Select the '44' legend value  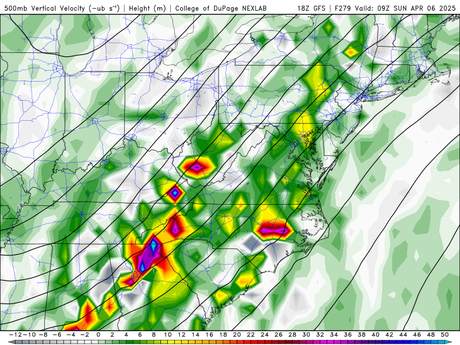(x=403, y=335)
